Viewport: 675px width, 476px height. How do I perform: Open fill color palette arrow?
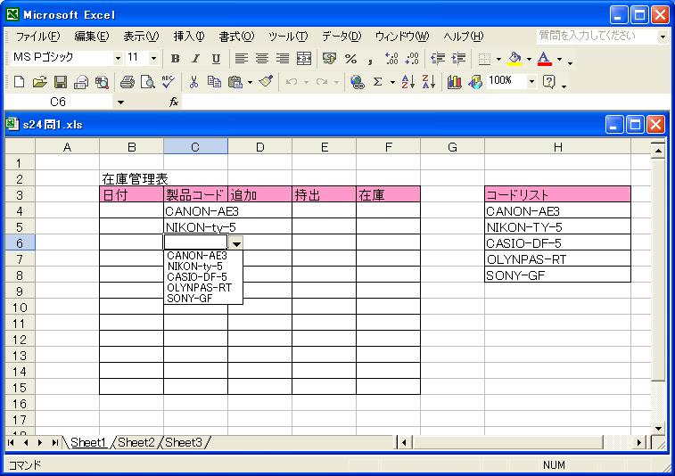tap(529, 59)
